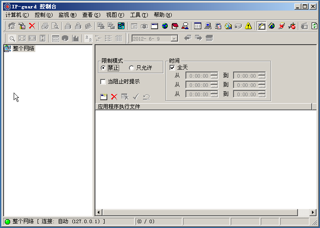The height and width of the screenshot is (228, 320).
Task: Open the 工具(T) menu
Action: (139, 15)
